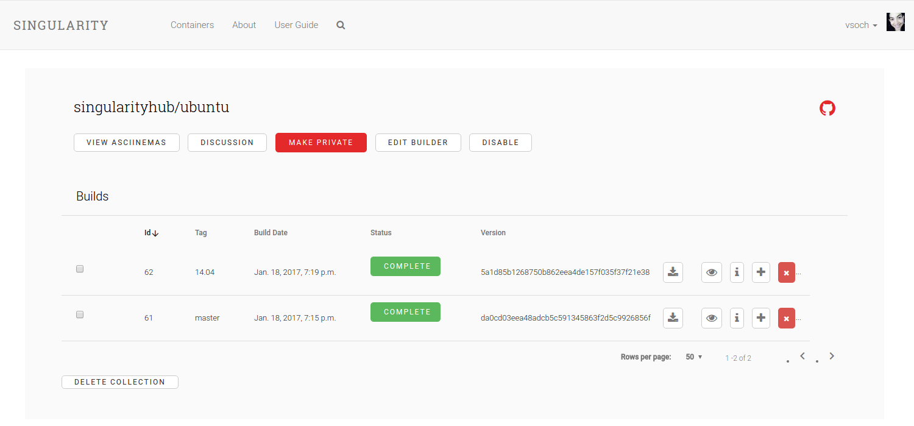Click Edit Builder button
Viewport: 914px width, 426px height.
[x=418, y=143]
